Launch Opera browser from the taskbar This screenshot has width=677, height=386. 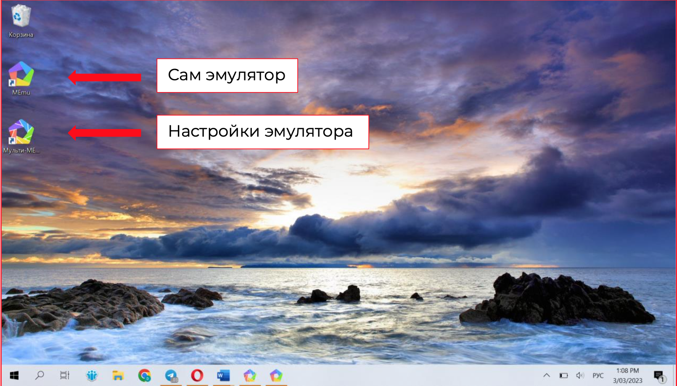(x=197, y=375)
